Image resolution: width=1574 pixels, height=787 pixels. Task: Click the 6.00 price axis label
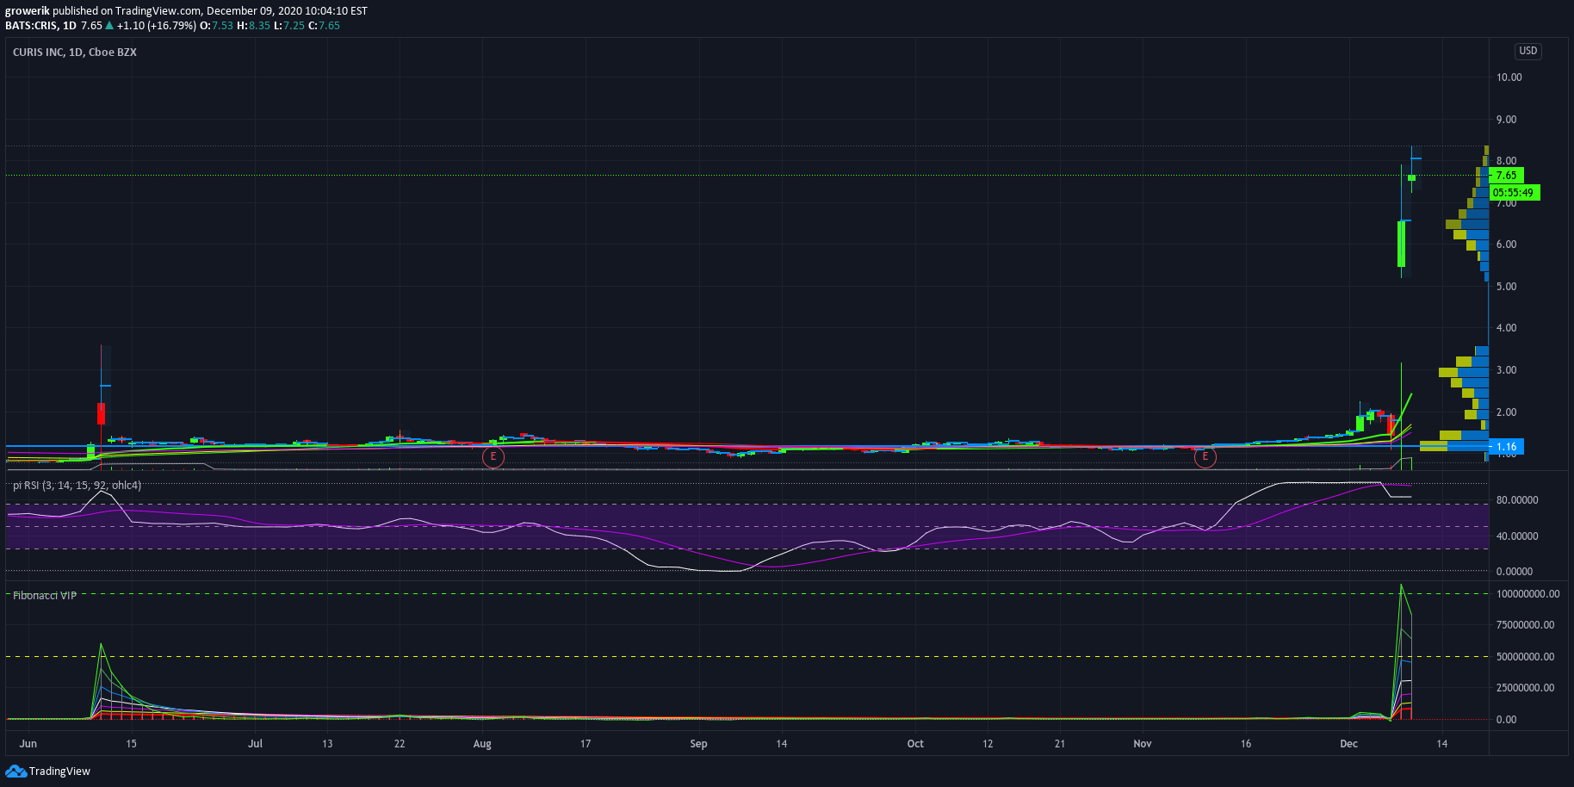(1506, 244)
